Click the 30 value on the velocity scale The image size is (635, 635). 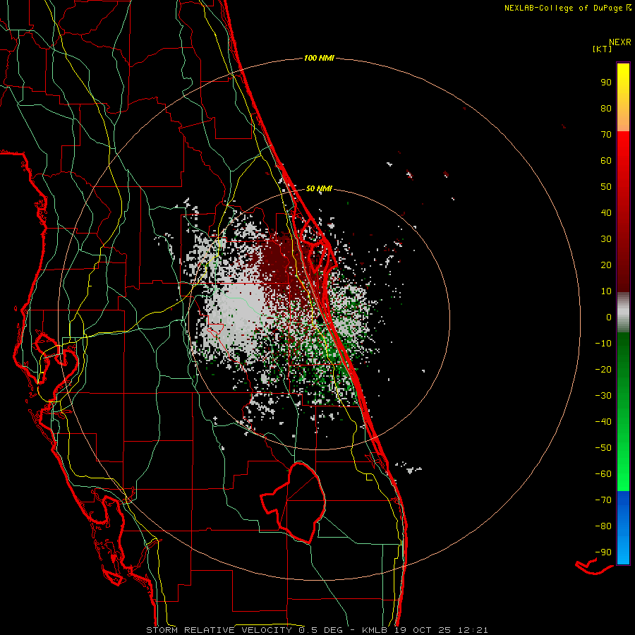pos(606,239)
